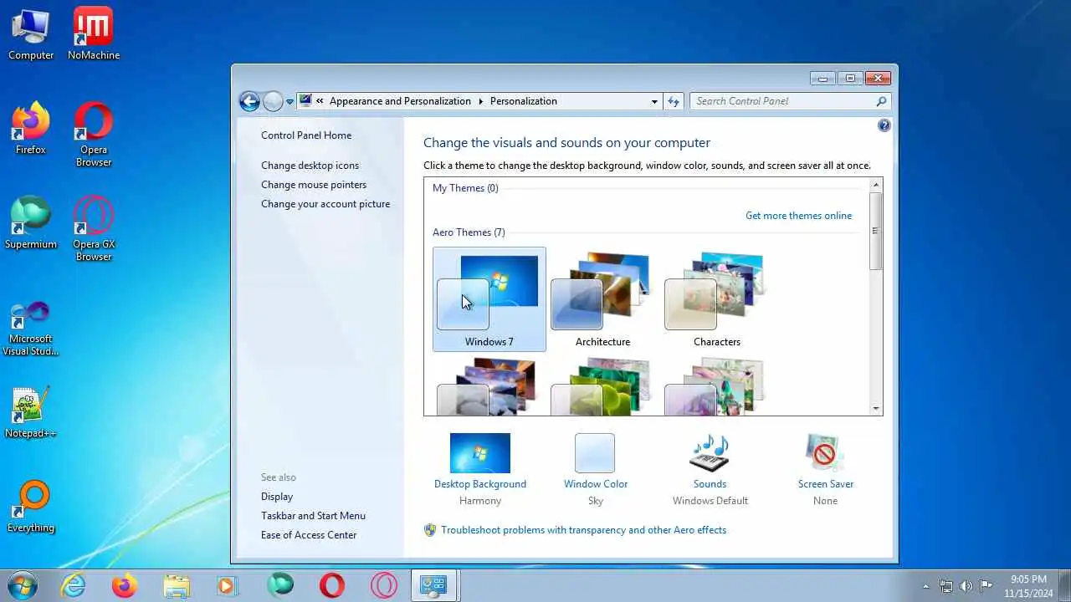The height and width of the screenshot is (602, 1071).
Task: Click the Show Desktop strip beside the clock
Action: [1064, 585]
